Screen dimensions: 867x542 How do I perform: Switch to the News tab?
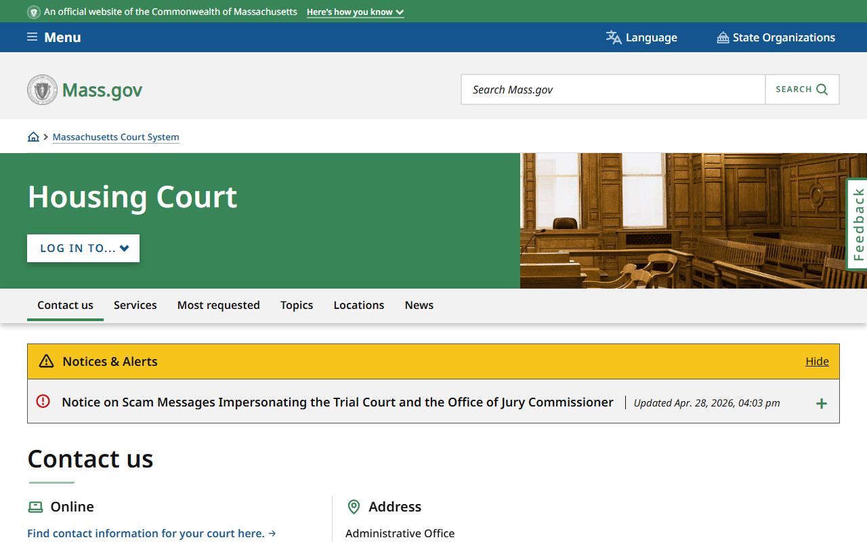[419, 305]
